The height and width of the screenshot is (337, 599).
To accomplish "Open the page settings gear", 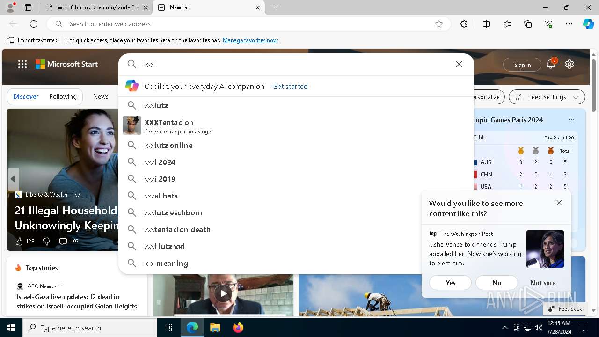I will [x=570, y=64].
